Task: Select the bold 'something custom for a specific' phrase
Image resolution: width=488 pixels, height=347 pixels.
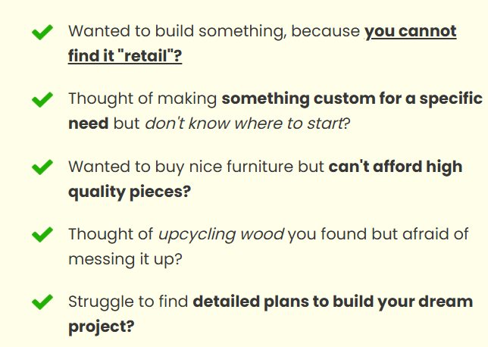Action: pyautogui.click(x=352, y=98)
